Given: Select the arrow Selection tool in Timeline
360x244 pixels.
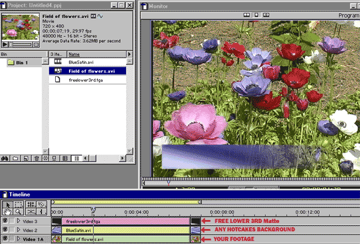Looking at the screenshot, I should [7, 204].
